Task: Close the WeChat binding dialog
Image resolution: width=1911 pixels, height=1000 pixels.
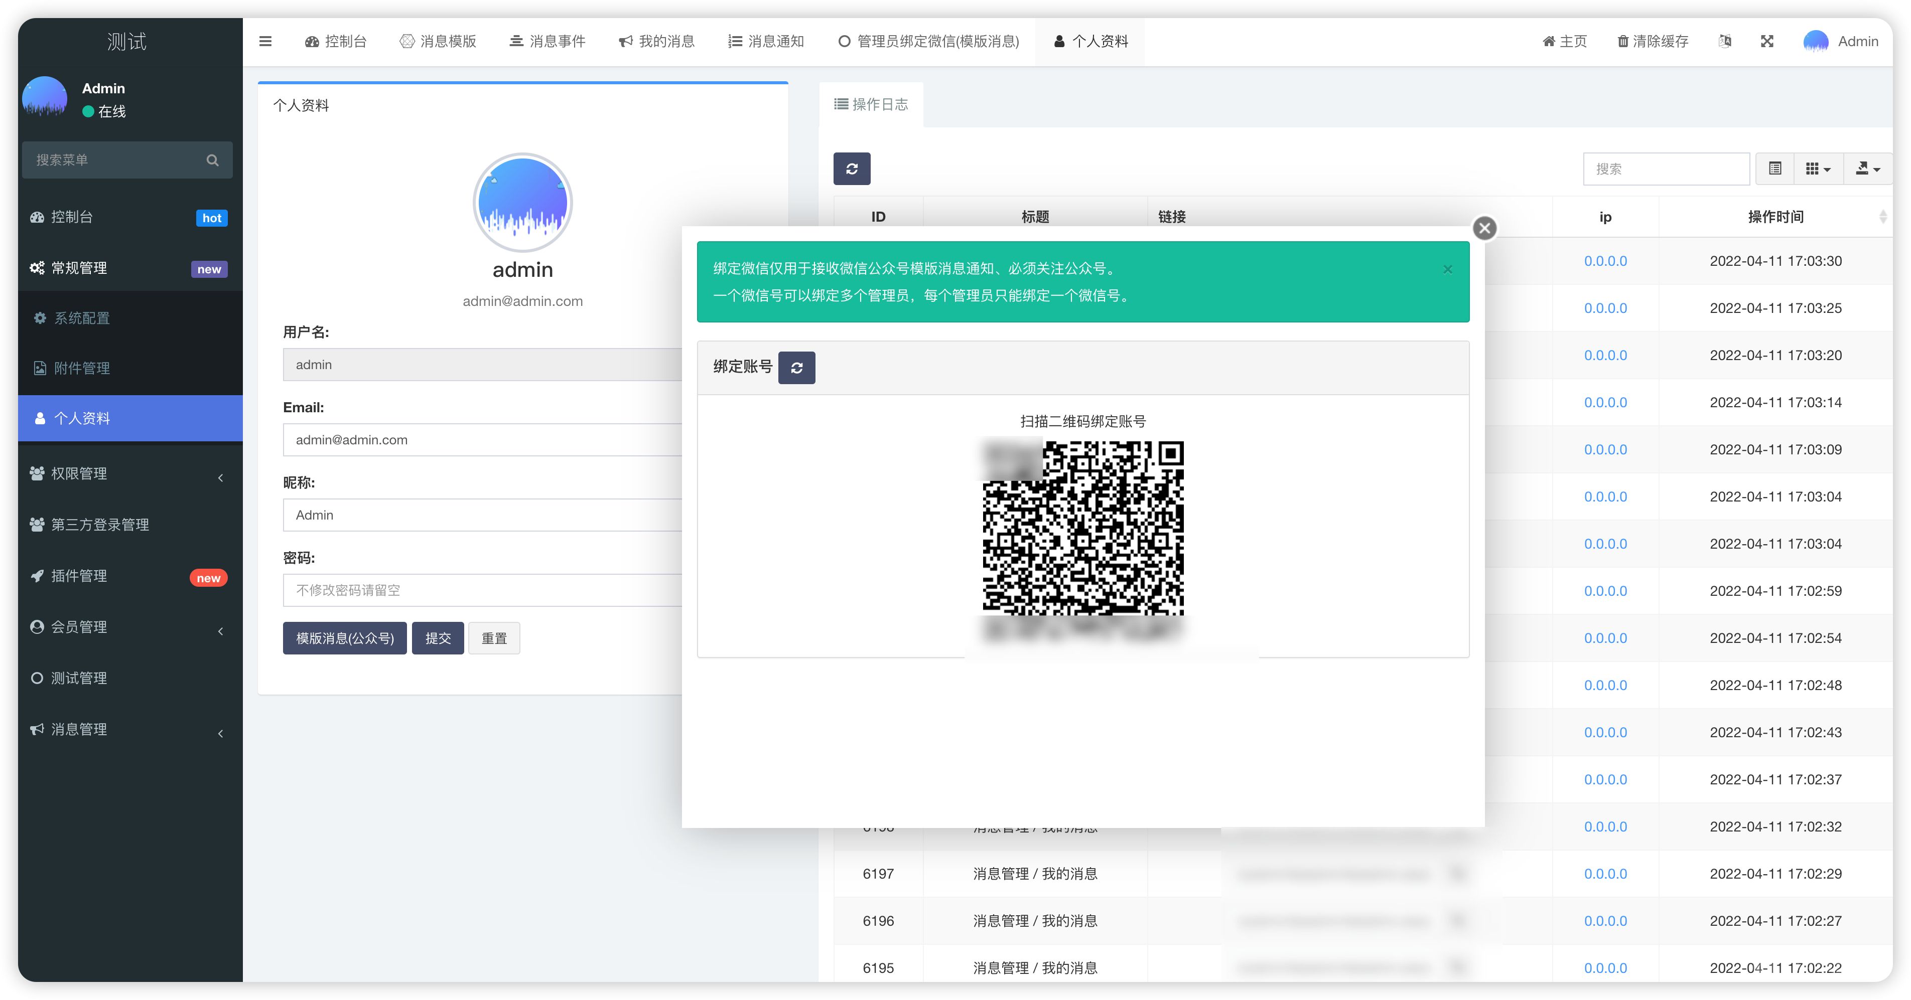Action: click(1484, 228)
